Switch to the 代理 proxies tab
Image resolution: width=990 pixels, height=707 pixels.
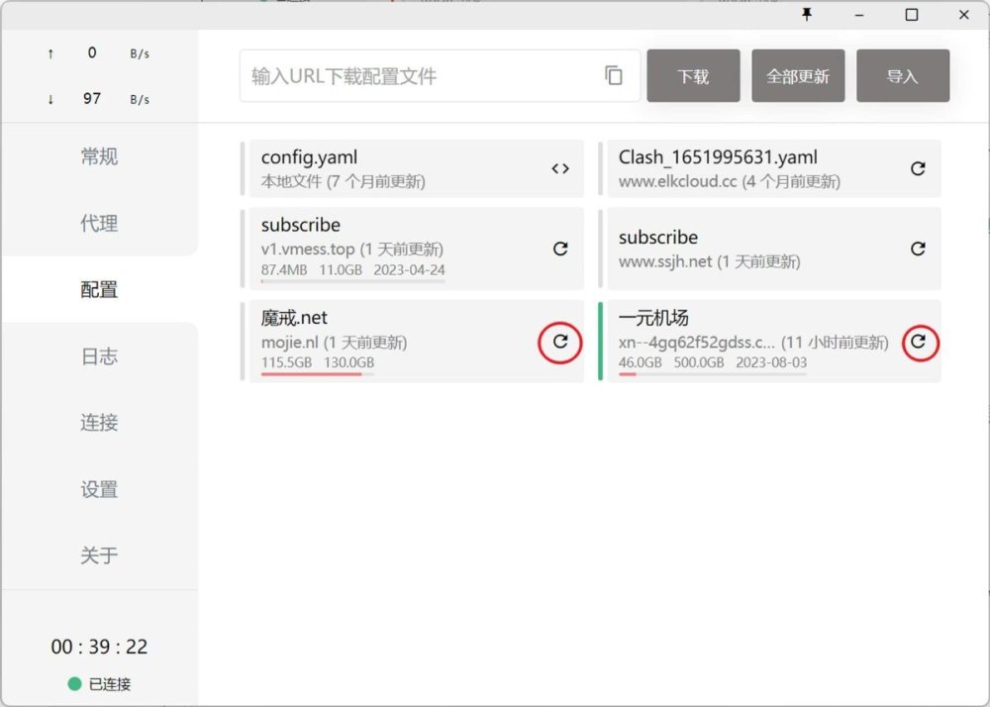(99, 224)
